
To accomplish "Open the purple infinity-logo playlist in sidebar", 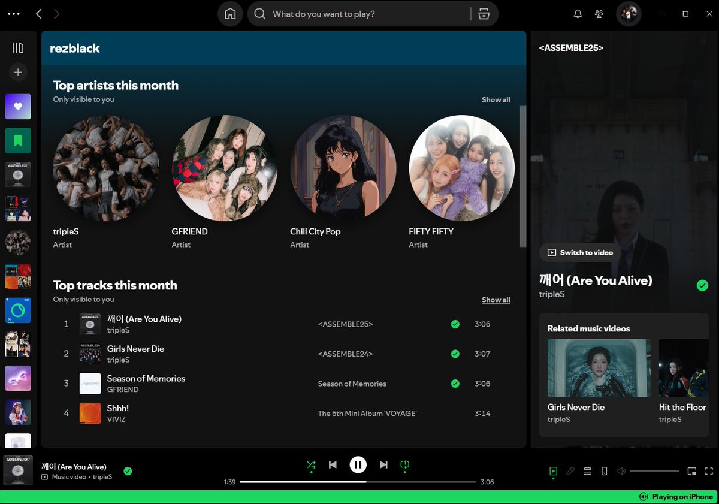I will (x=18, y=379).
